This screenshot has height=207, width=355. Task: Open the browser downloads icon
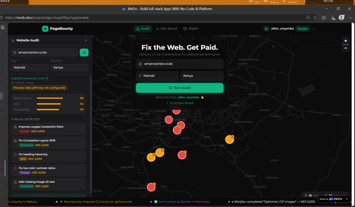click(x=333, y=18)
